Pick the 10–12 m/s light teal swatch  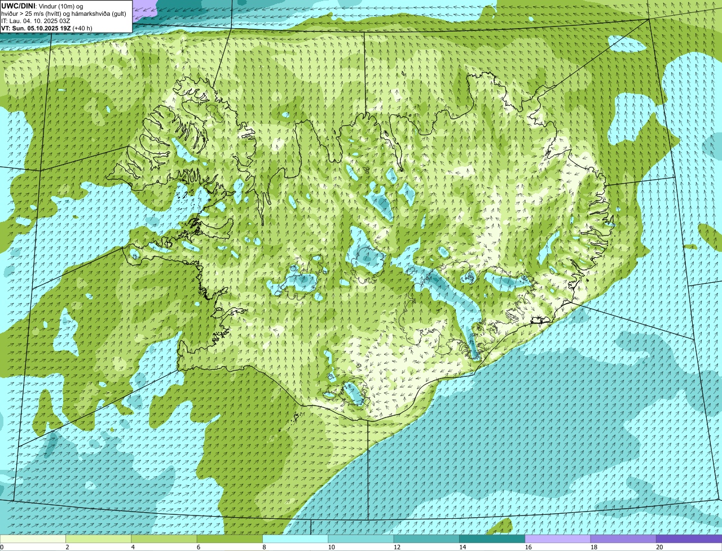361,539
